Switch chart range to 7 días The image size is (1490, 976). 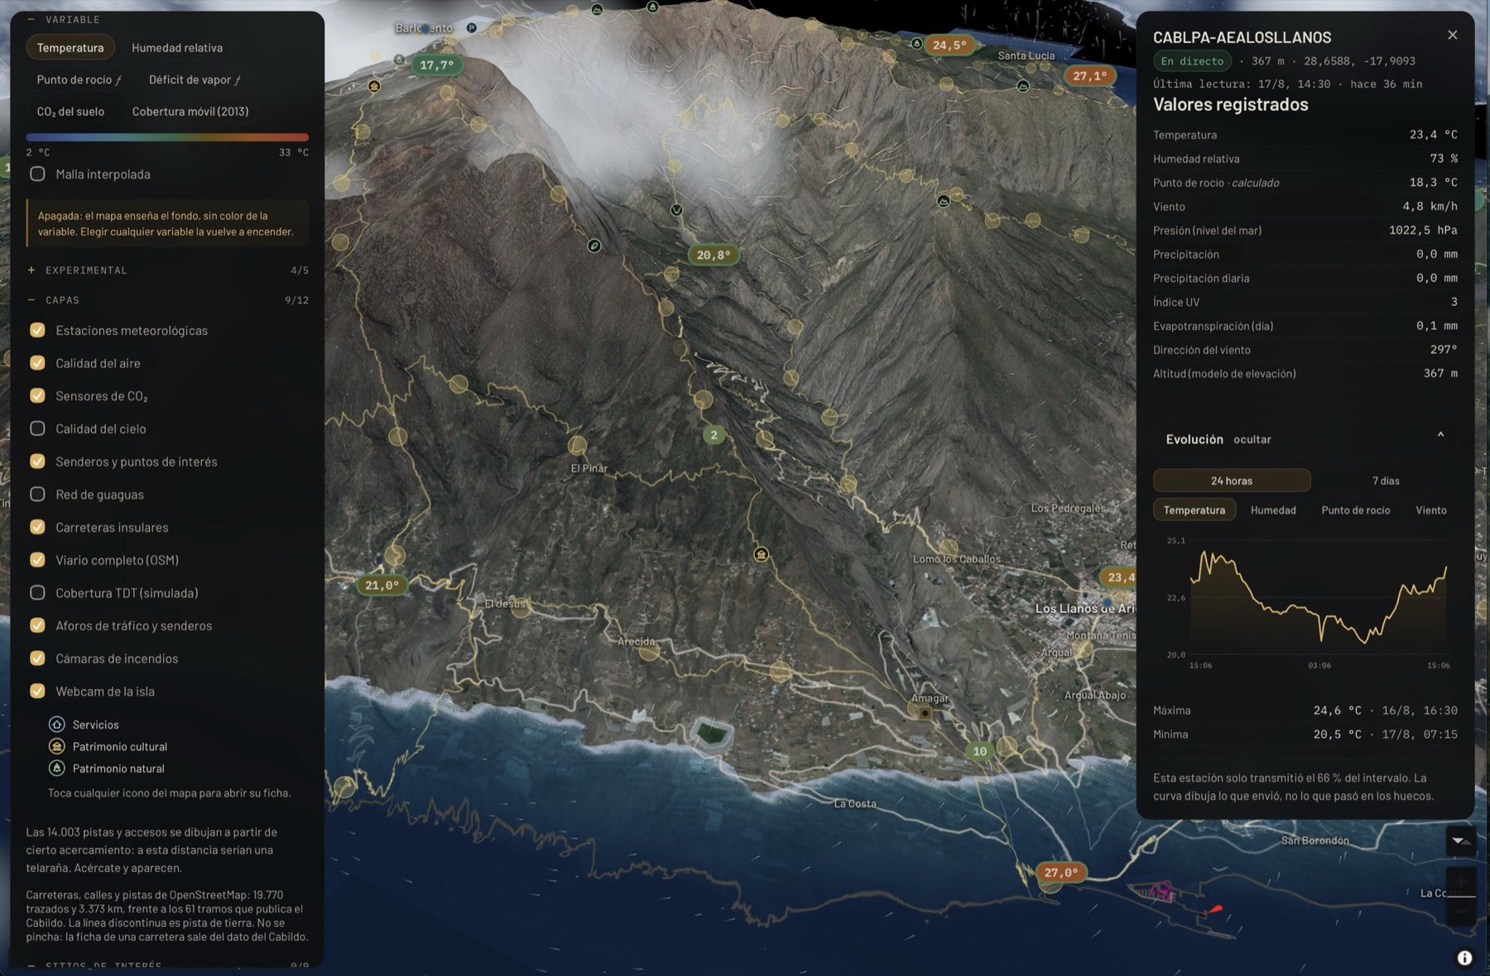[1386, 481]
